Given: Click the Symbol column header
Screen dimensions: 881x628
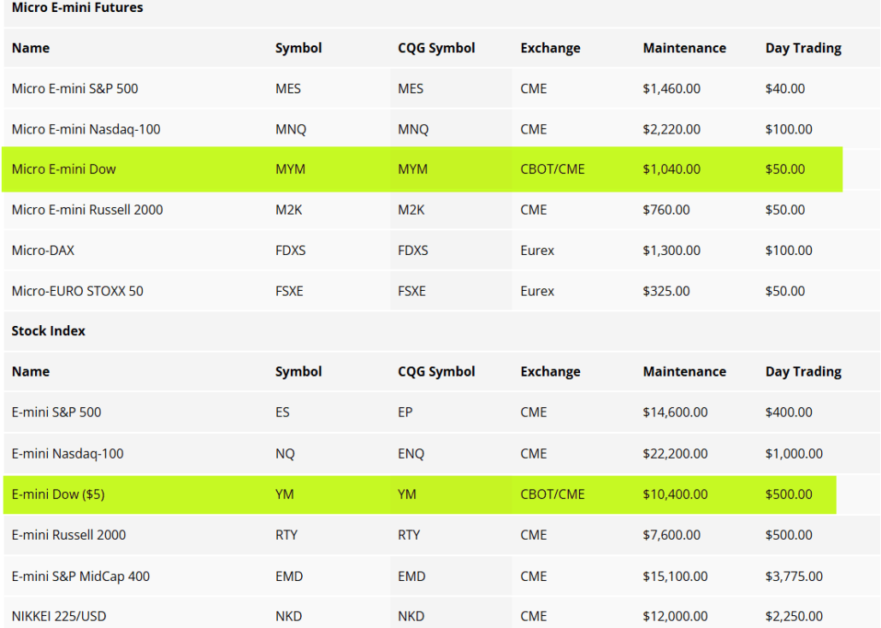Looking at the screenshot, I should pos(299,48).
